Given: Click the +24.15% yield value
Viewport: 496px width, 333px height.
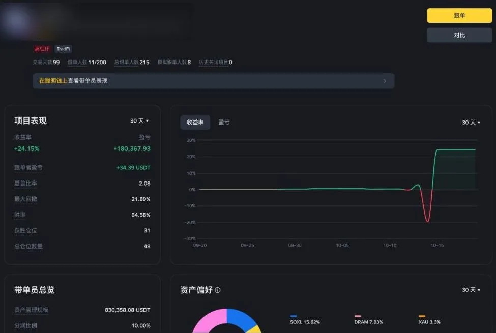Looking at the screenshot, I should click(26, 148).
